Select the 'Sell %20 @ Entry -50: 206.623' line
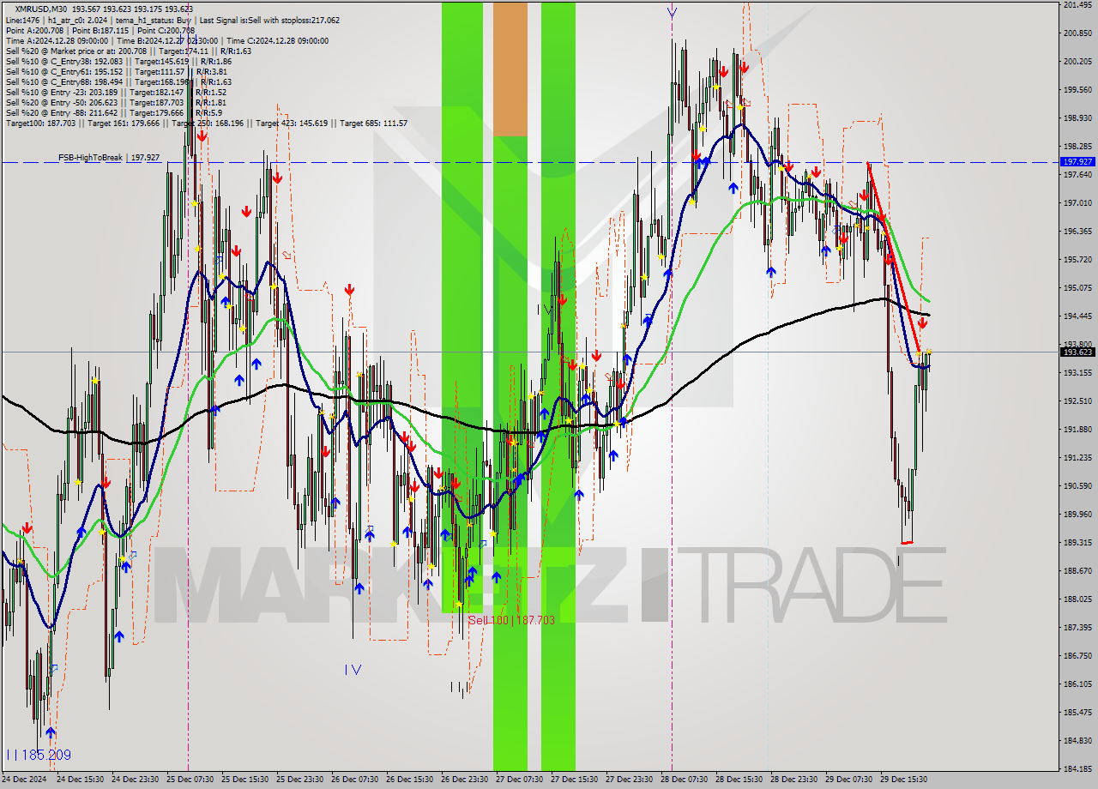This screenshot has width=1098, height=789. tap(116, 102)
